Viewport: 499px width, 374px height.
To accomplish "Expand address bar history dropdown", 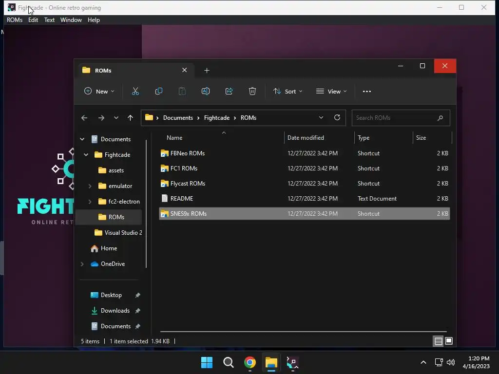I will (x=321, y=118).
